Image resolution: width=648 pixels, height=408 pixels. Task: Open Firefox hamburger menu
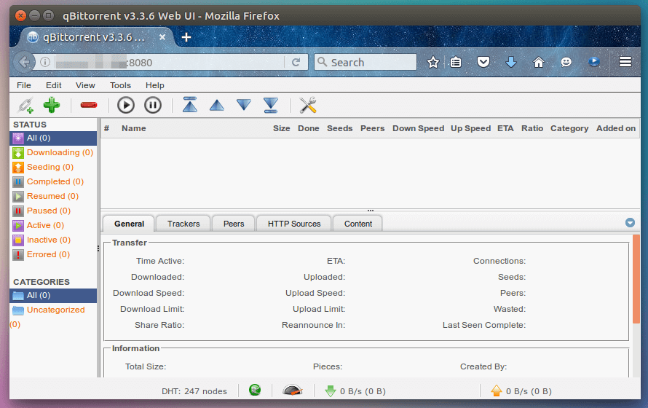coord(625,62)
